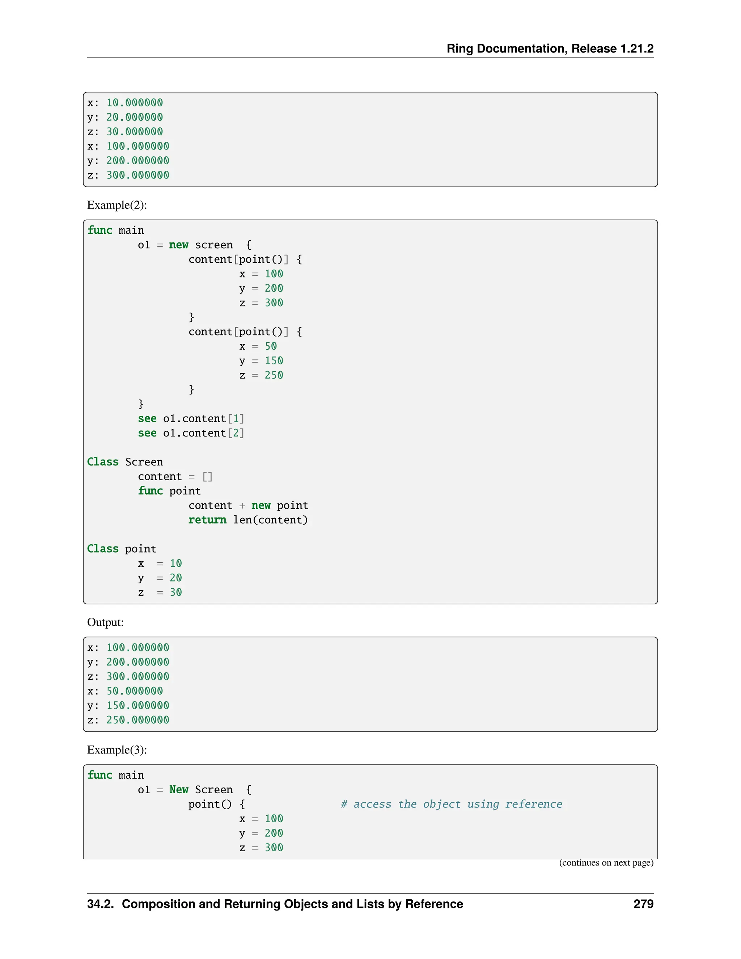Viewport: 741px width, 959px height.
Task: Click the 'return len(content)' line
Action: click(x=248, y=520)
